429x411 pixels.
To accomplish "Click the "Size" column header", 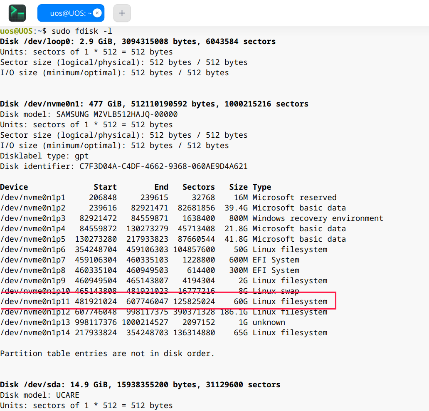I will tap(239, 187).
